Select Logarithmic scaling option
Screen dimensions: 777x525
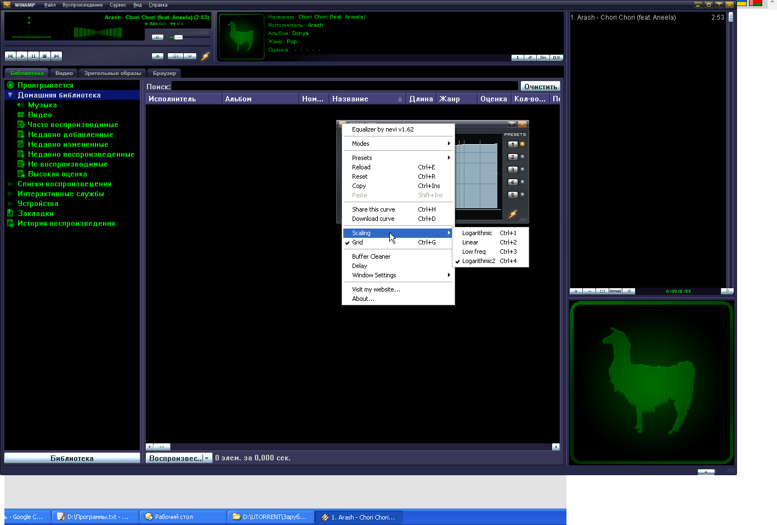coord(491,233)
